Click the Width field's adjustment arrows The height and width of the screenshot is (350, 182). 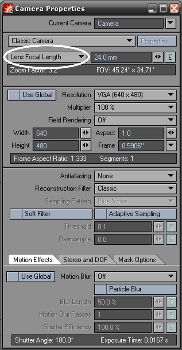coord(86,133)
